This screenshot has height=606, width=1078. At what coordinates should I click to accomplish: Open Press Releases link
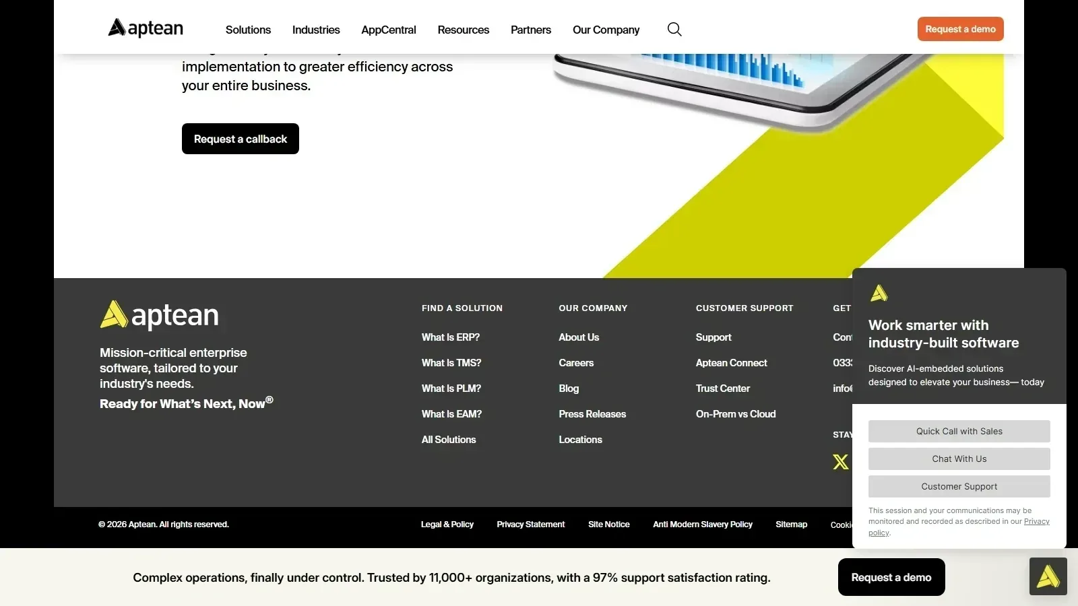pos(592,414)
